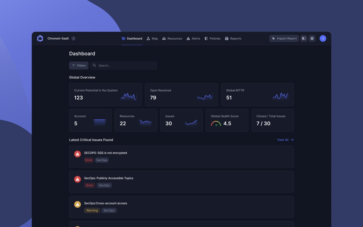Image resolution: width=363 pixels, height=227 pixels.
Task: Select the Policies tab
Action: [x=212, y=38]
